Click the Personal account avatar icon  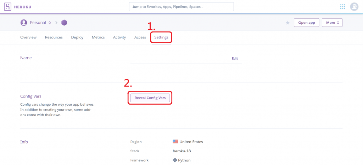point(24,23)
